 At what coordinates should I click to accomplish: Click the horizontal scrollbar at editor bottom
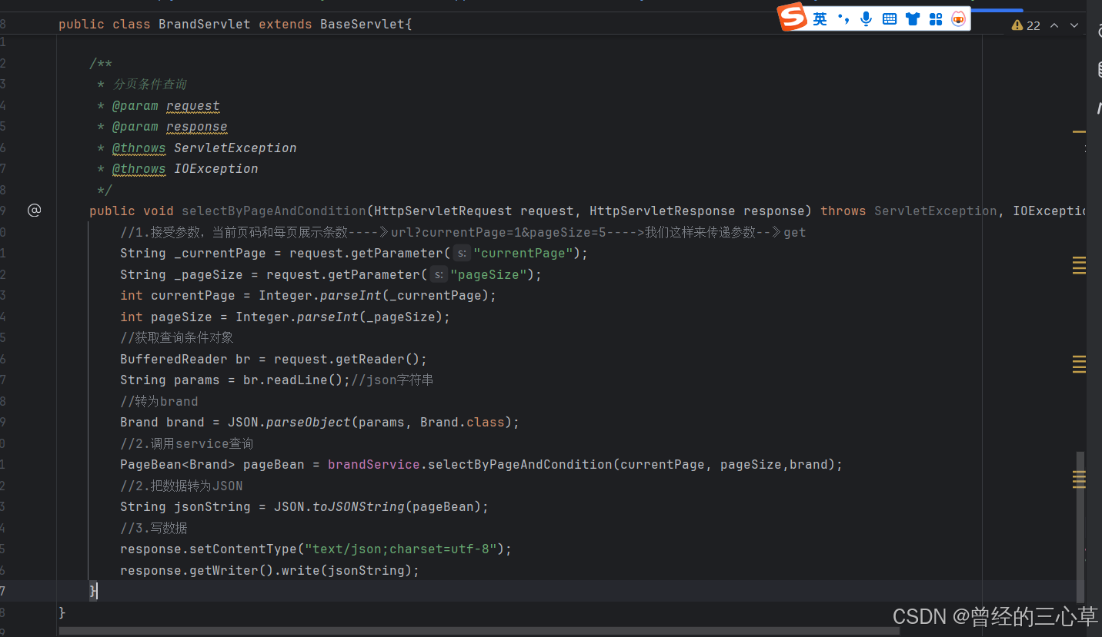pyautogui.click(x=479, y=631)
